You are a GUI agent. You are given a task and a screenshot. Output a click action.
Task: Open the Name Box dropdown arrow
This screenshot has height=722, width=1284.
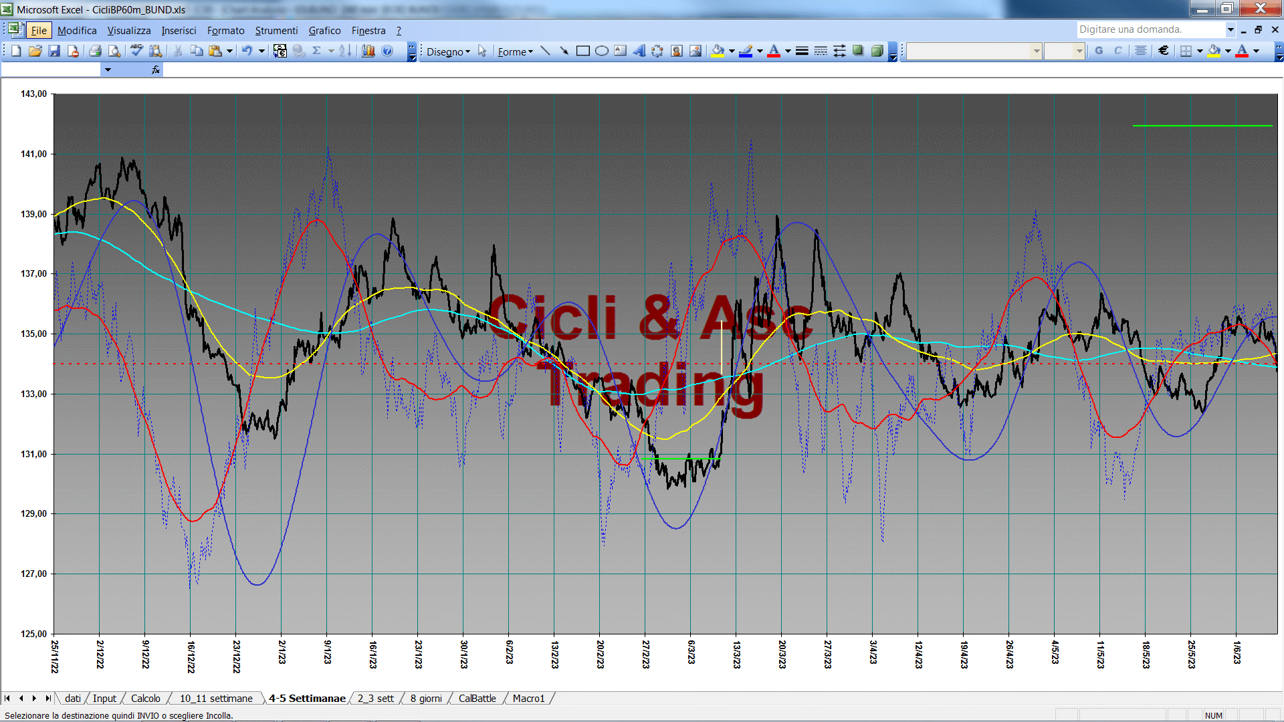[108, 70]
